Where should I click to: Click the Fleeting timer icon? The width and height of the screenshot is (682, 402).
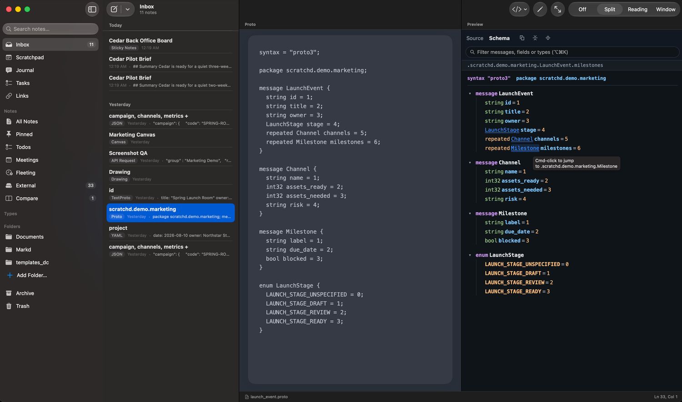9,173
